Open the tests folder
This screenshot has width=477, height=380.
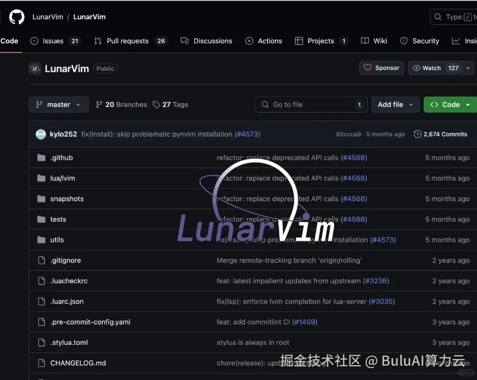click(58, 220)
